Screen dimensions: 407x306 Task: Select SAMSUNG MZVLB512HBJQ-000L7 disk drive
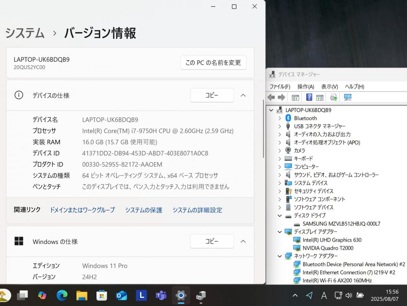[341, 224]
